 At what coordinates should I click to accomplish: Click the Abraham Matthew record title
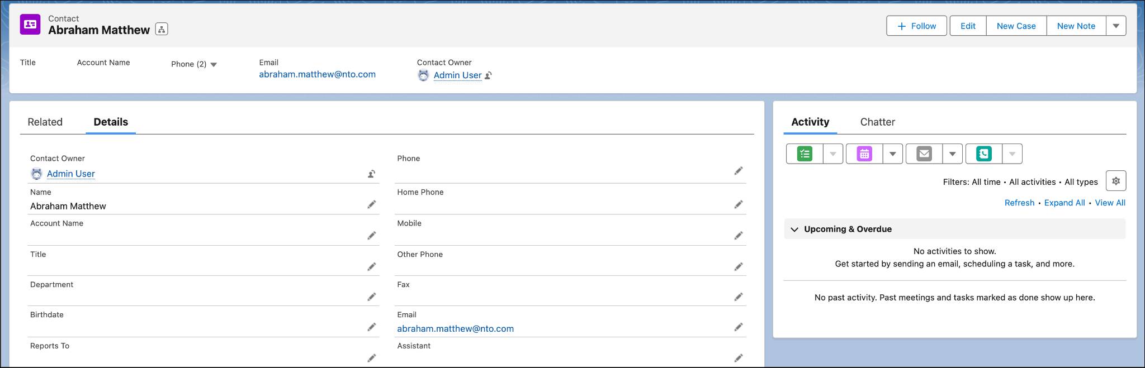pyautogui.click(x=99, y=30)
